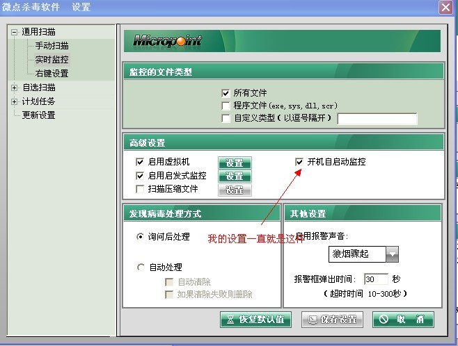Expand the 自选扫描 tree node
This screenshot has height=346, width=458.
(15, 88)
